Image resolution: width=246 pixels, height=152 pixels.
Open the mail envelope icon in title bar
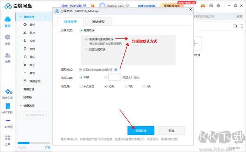211,6
